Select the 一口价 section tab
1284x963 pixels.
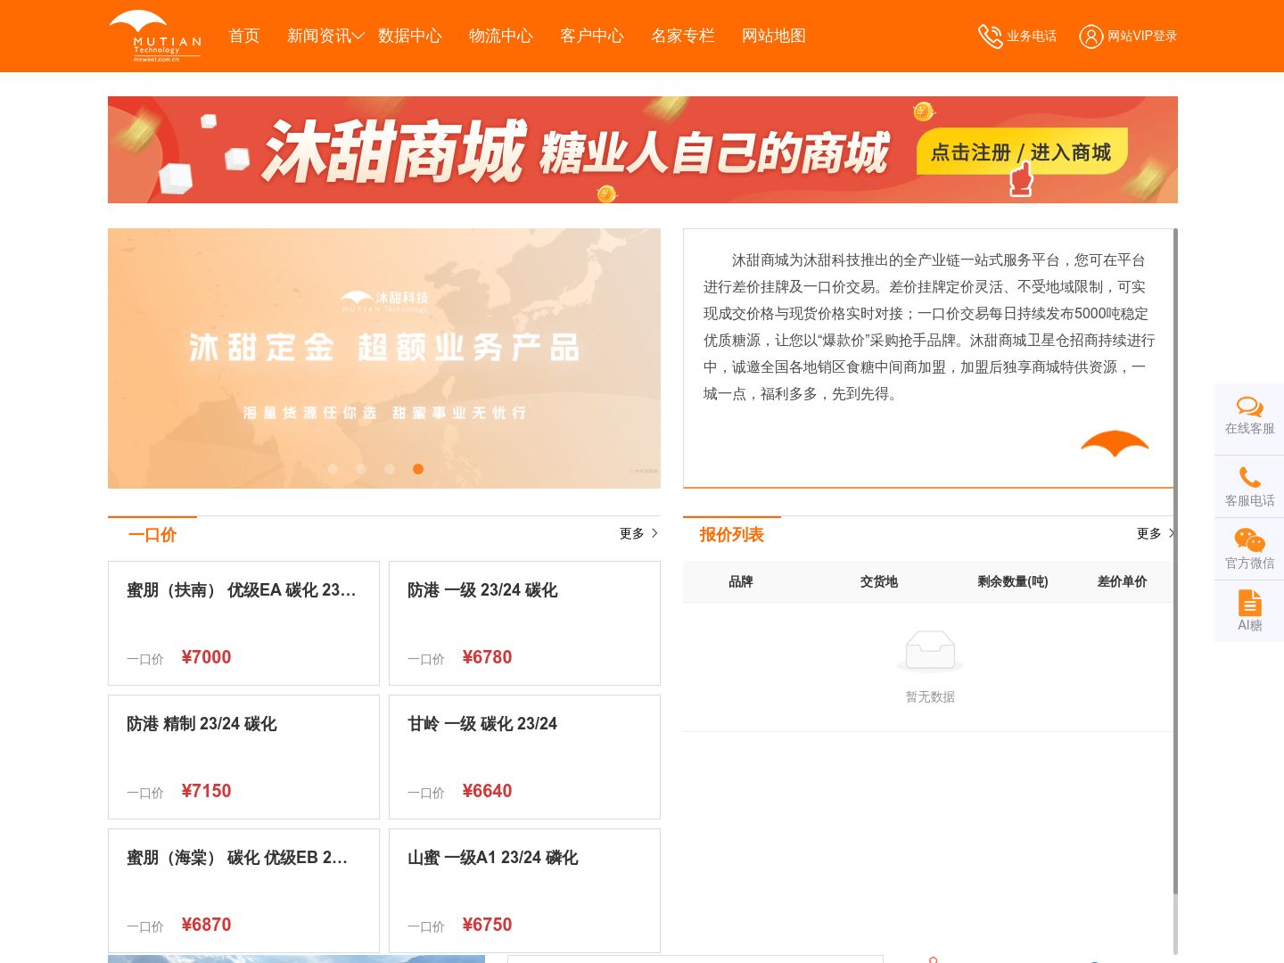point(152,535)
